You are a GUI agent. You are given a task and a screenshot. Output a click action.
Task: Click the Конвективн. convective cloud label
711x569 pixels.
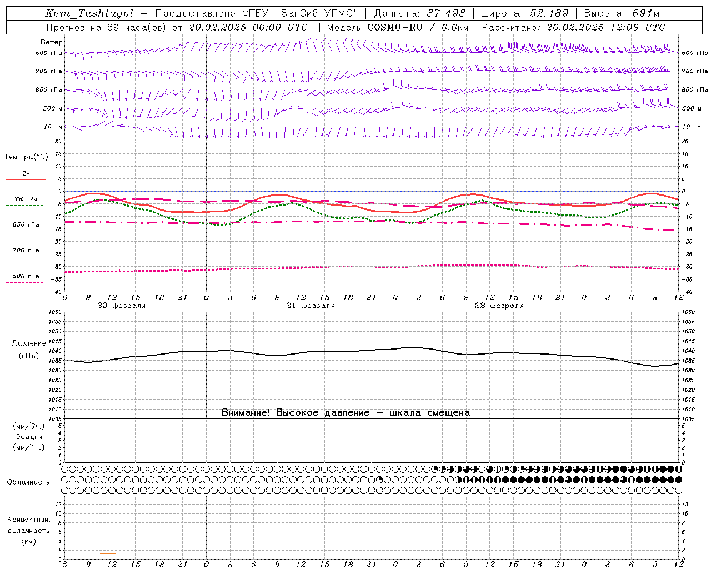[28, 520]
